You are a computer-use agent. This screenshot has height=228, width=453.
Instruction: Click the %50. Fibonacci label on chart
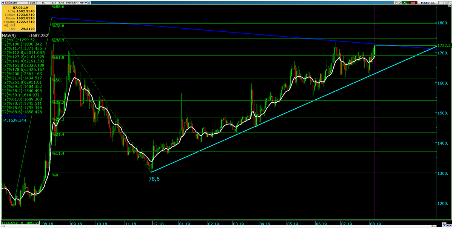tap(57, 80)
